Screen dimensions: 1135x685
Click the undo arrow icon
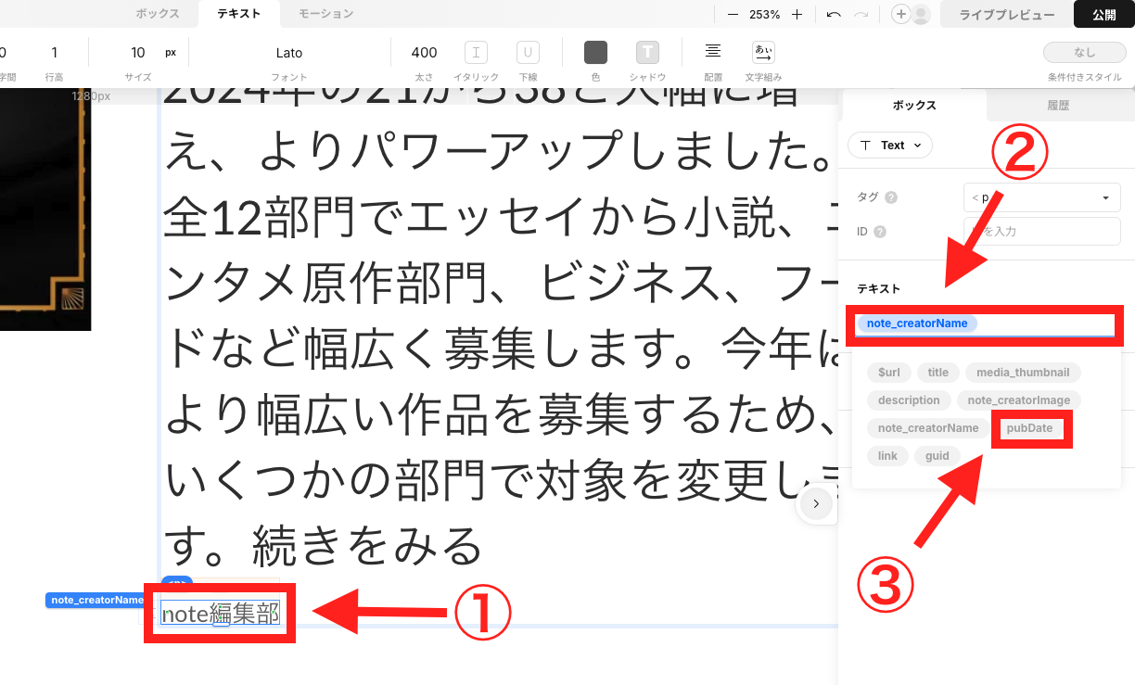[x=833, y=14]
